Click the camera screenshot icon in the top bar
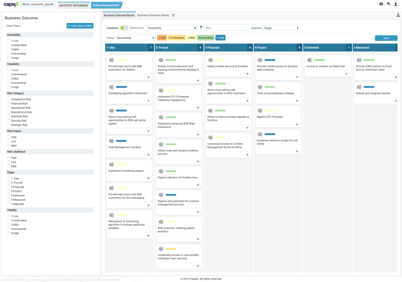Screen dimensions: 402x282 pyautogui.click(x=381, y=4)
